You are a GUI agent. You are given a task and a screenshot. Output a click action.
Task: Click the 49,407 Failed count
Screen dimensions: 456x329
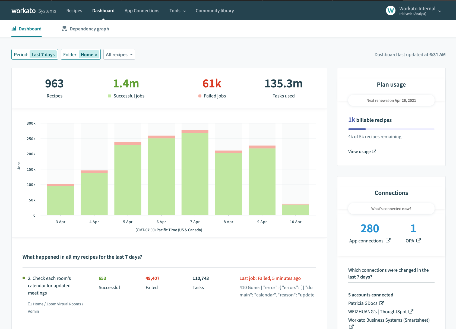153,278
